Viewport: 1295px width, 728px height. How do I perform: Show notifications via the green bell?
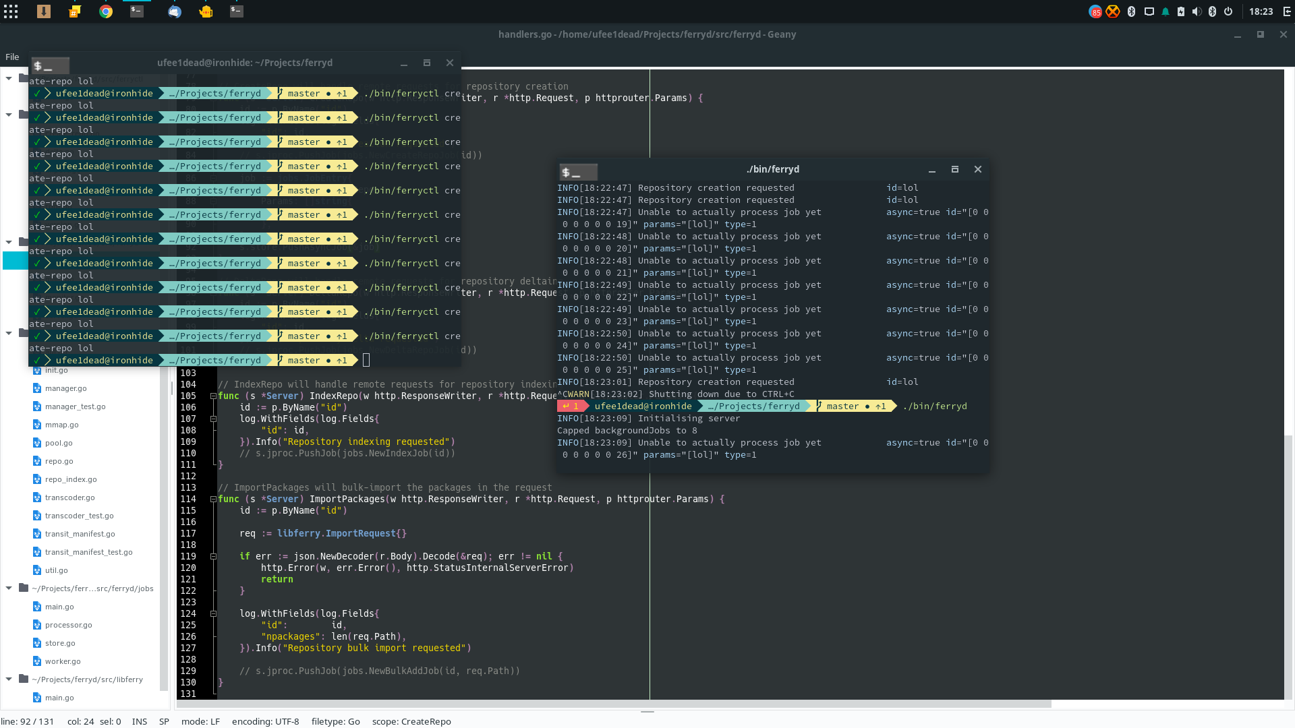(1165, 11)
